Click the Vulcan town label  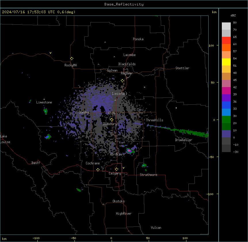coord(156,228)
